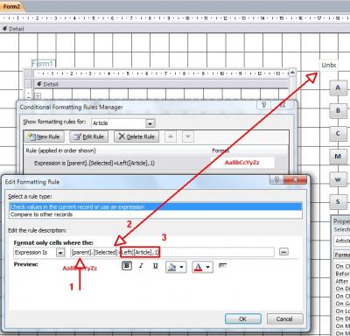Open the Article selection dropdown in Property Sheet

pos(342,241)
